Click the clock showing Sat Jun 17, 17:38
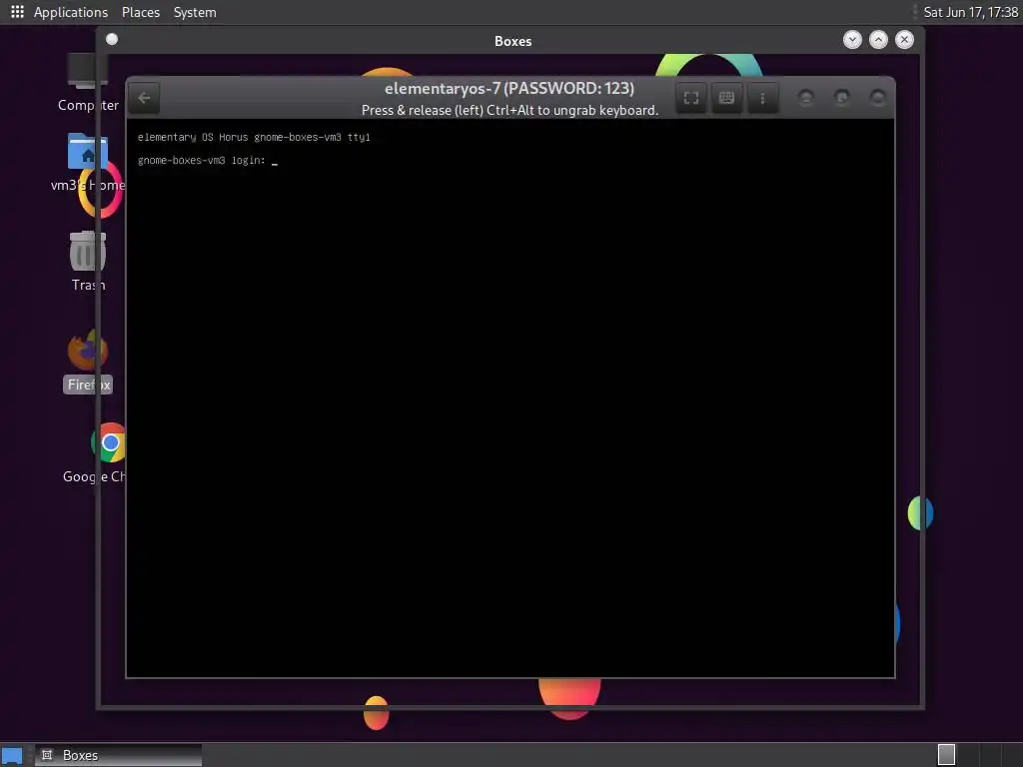Viewport: 1023px width, 767px height. tap(970, 12)
